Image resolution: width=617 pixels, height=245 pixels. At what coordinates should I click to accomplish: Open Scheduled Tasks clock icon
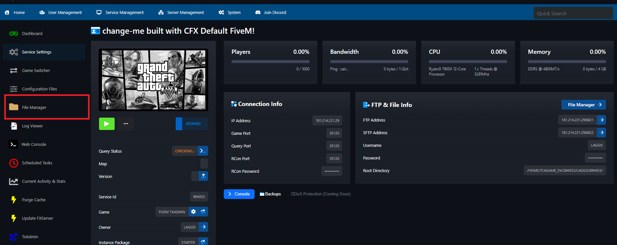pyautogui.click(x=14, y=163)
